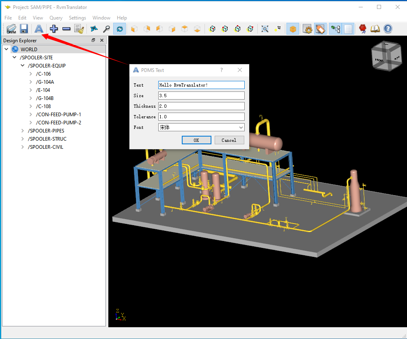Viewport: 407px width, 339px height.
Task: Click the zoom-to-fit magnifier icon
Action: tap(265, 29)
